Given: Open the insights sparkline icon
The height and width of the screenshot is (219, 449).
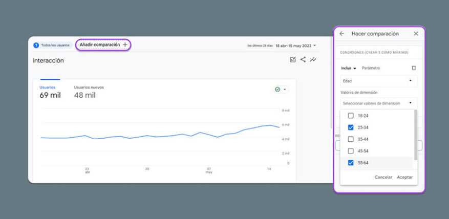Looking at the screenshot, I should click(313, 60).
